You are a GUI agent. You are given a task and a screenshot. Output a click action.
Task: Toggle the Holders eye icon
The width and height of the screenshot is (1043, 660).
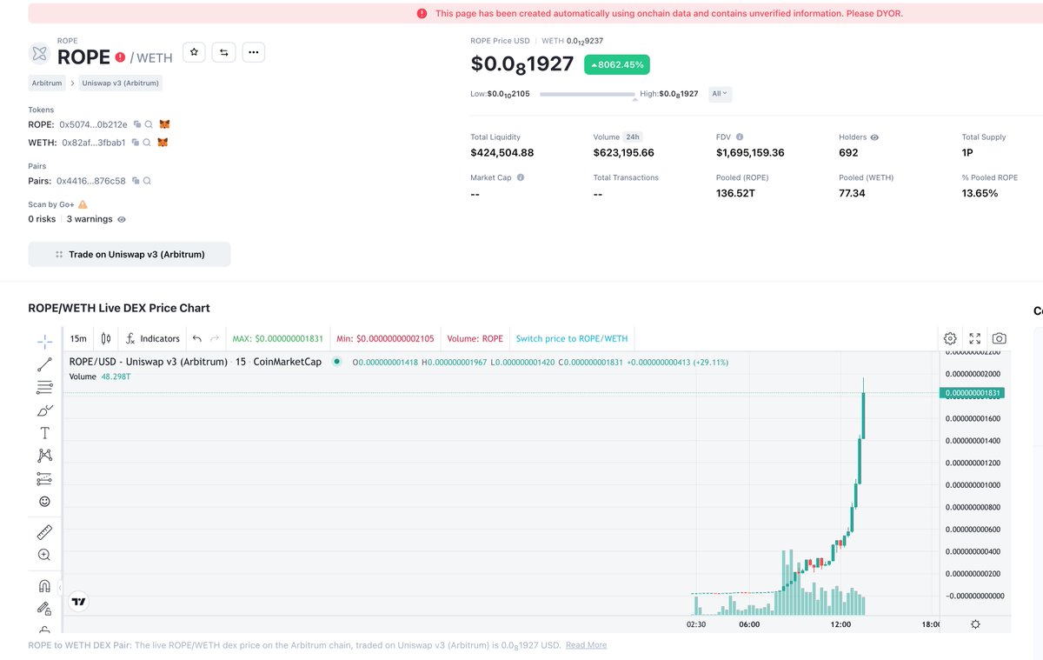(874, 137)
